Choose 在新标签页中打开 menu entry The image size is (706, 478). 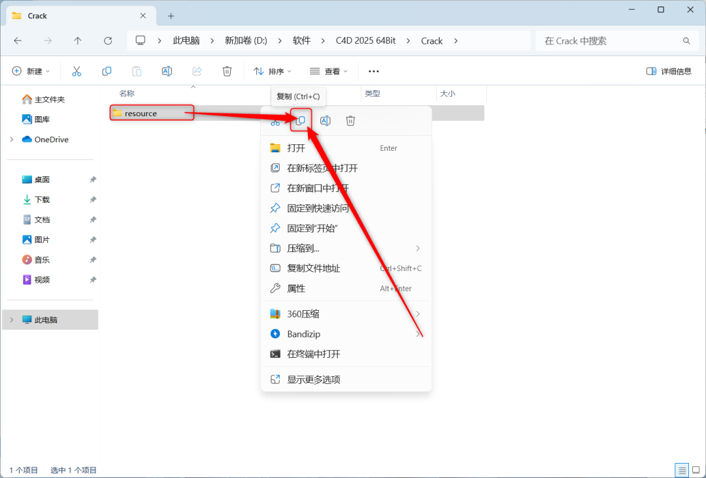(346, 168)
